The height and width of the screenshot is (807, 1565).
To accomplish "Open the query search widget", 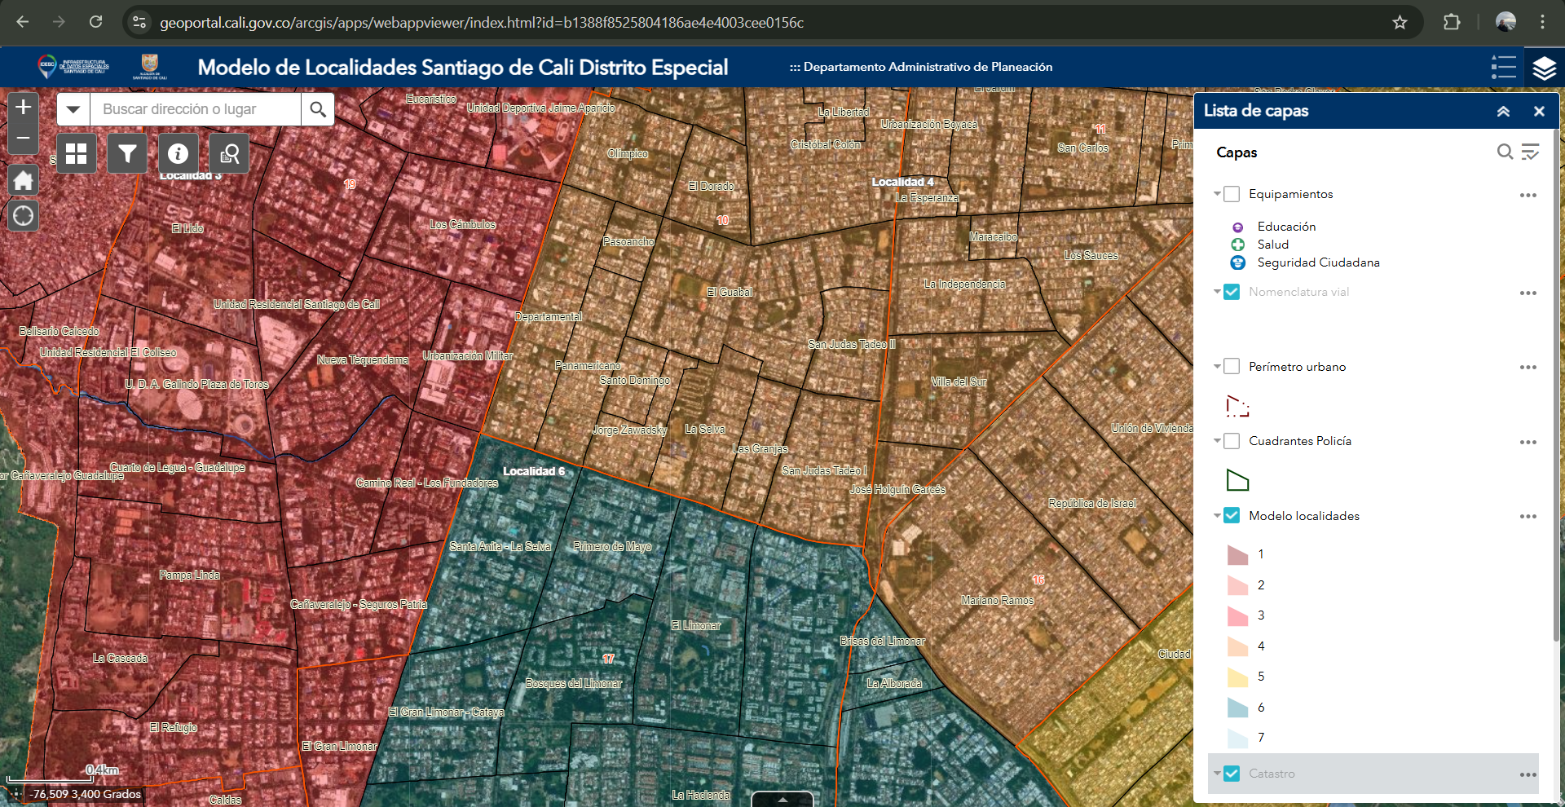I will click(x=229, y=153).
